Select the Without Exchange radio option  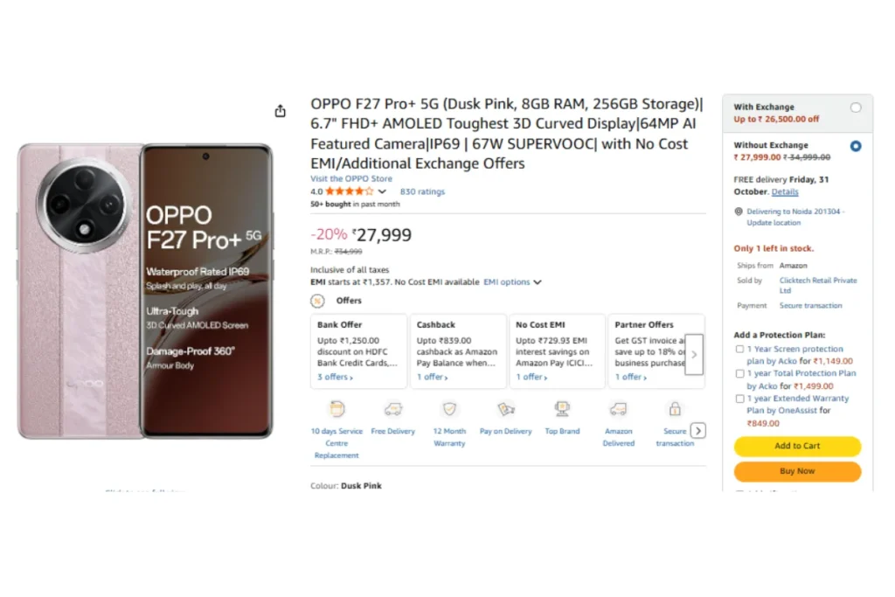(856, 146)
